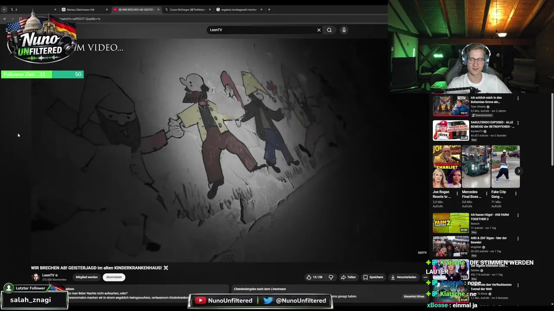The height and width of the screenshot is (311, 554).
Task: Open options for Fake Crip Gang short
Action: click(x=515, y=194)
